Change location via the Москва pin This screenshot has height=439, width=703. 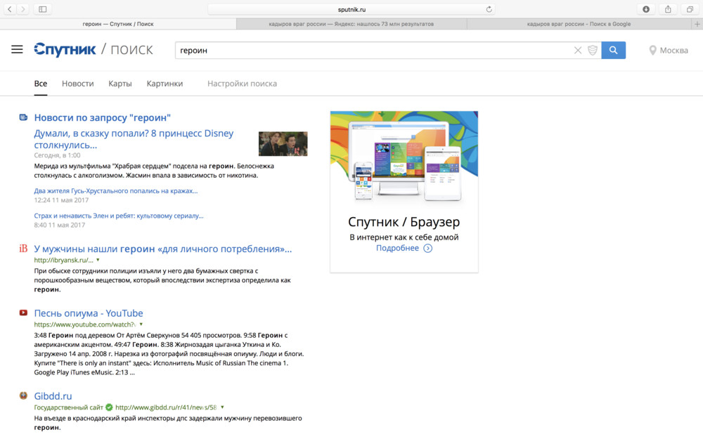(669, 51)
